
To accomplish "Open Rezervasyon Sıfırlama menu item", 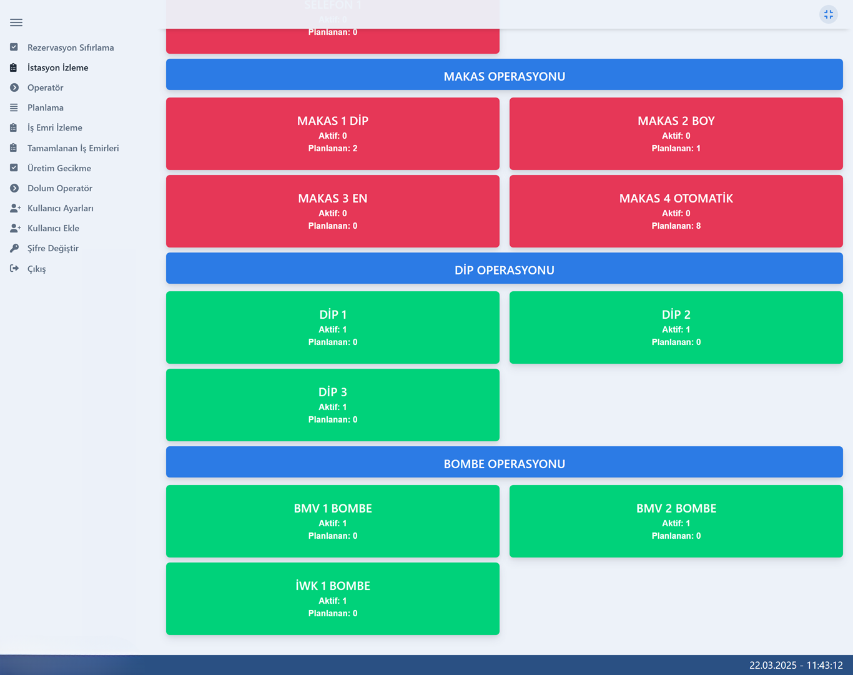I will click(x=71, y=47).
